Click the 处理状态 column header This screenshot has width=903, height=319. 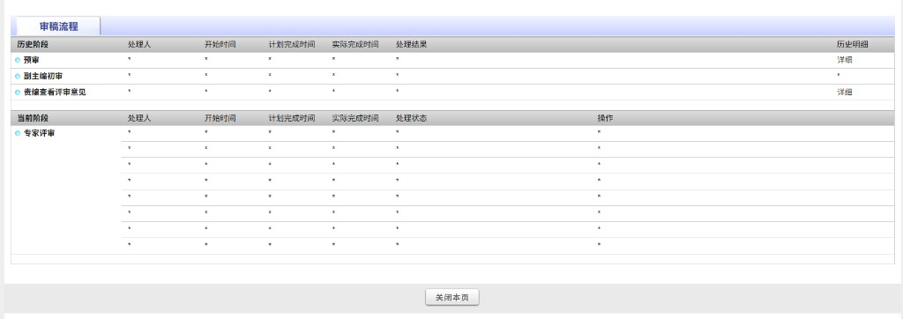coord(411,118)
